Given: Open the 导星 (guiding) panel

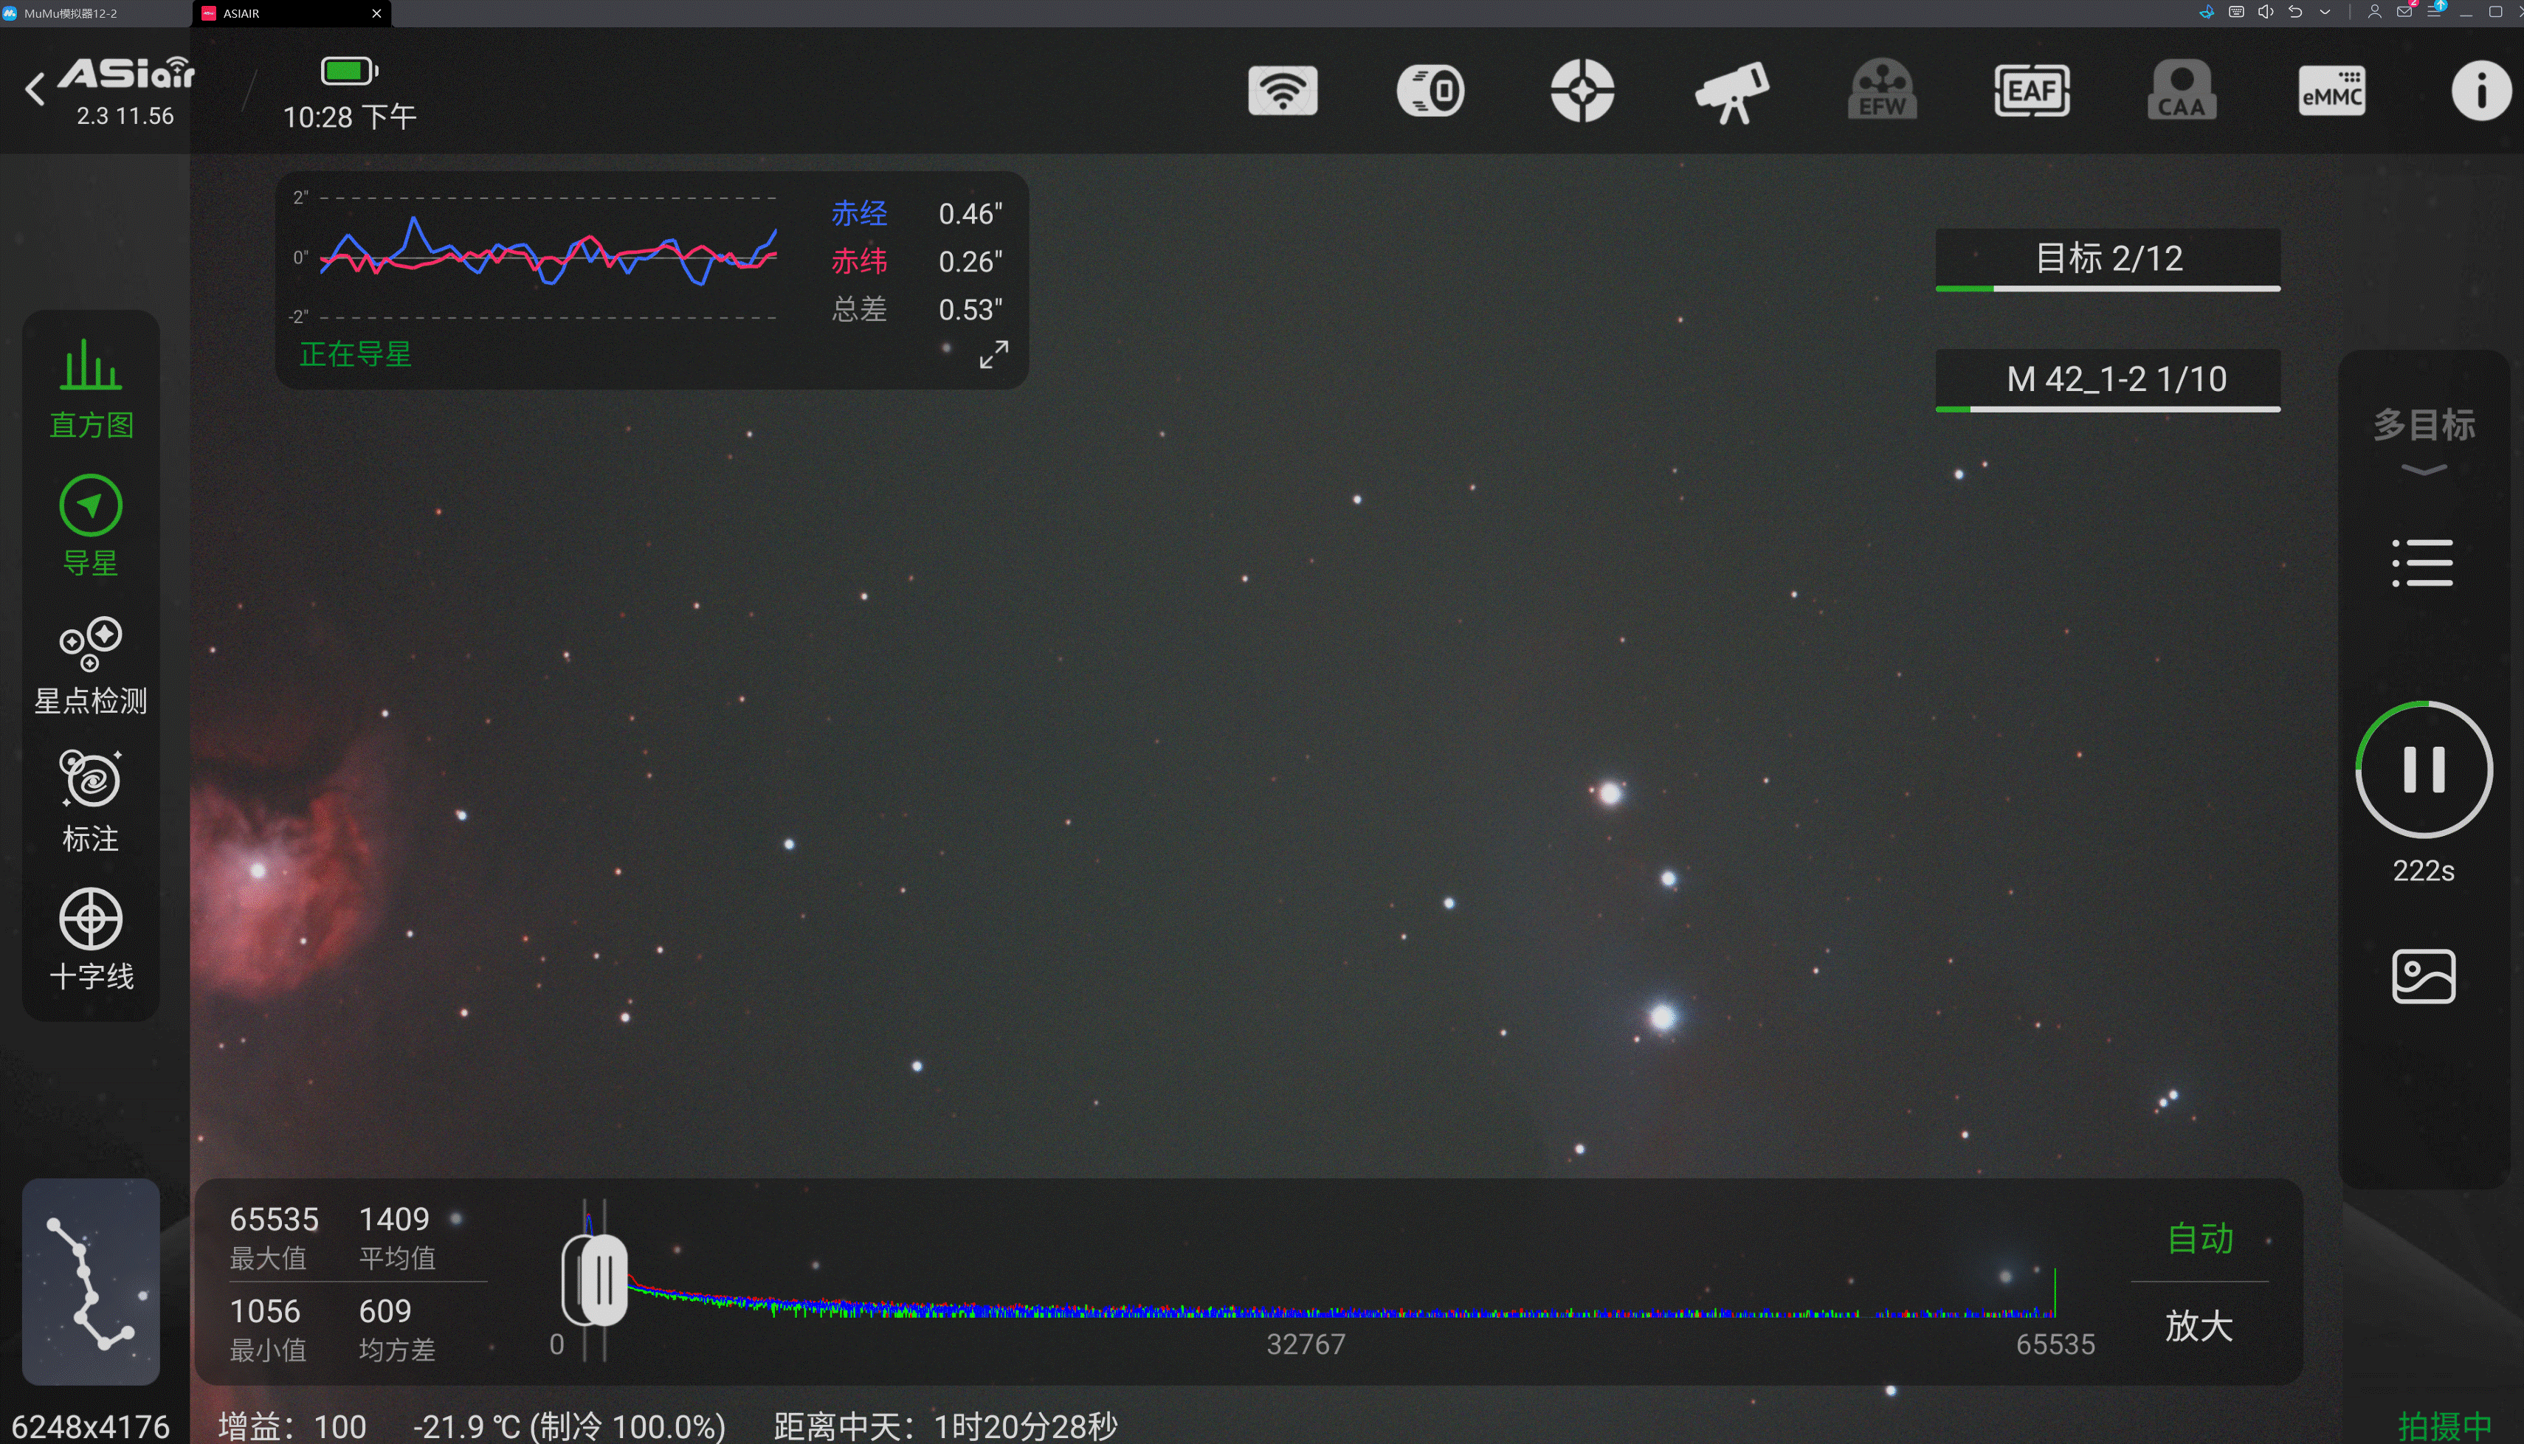Looking at the screenshot, I should 89,505.
